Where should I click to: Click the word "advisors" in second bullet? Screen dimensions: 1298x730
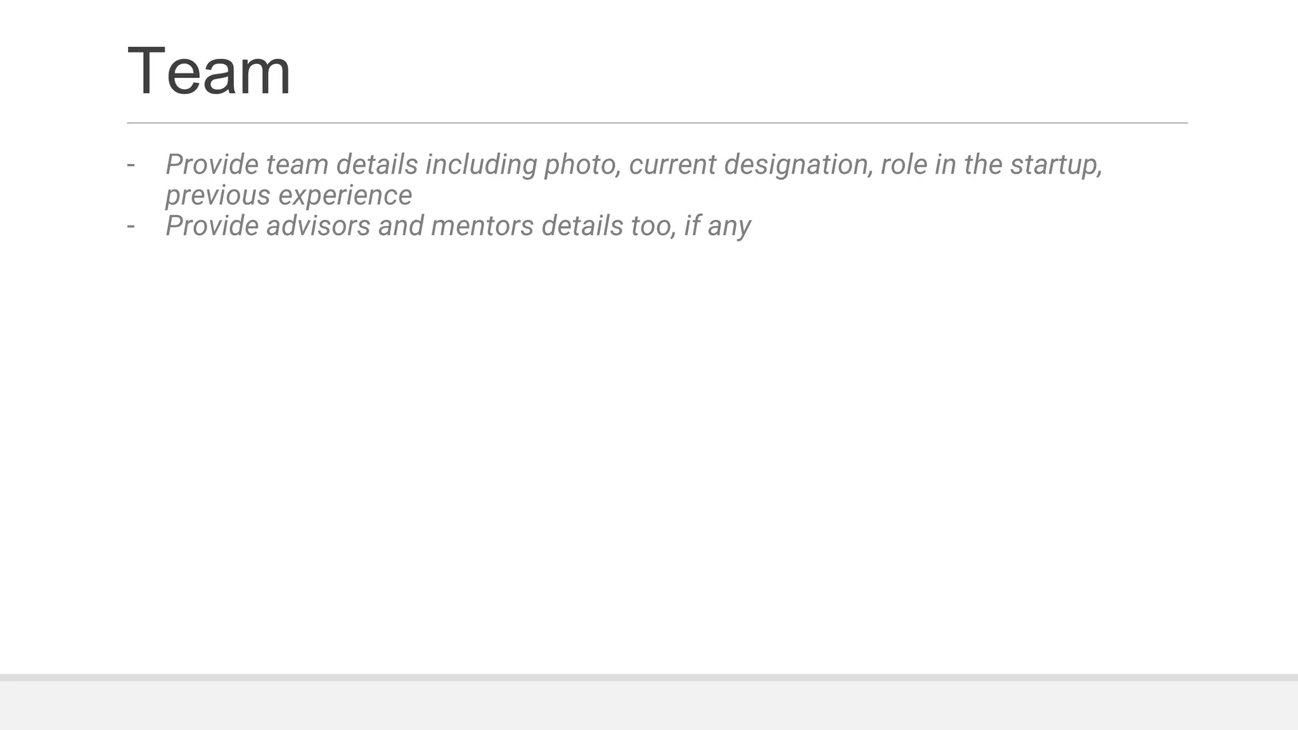[x=318, y=226]
